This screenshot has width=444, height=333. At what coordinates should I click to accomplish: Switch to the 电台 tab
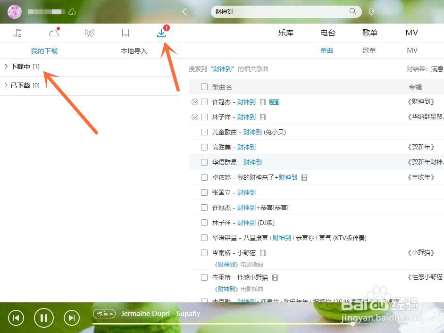point(328,33)
